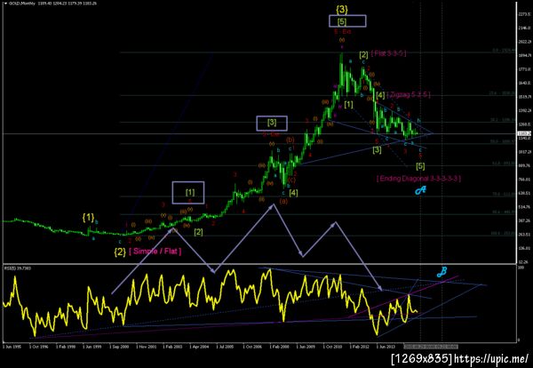Click the boxed [5] wave label
Screen dimensions: 533x368
(x=347, y=20)
